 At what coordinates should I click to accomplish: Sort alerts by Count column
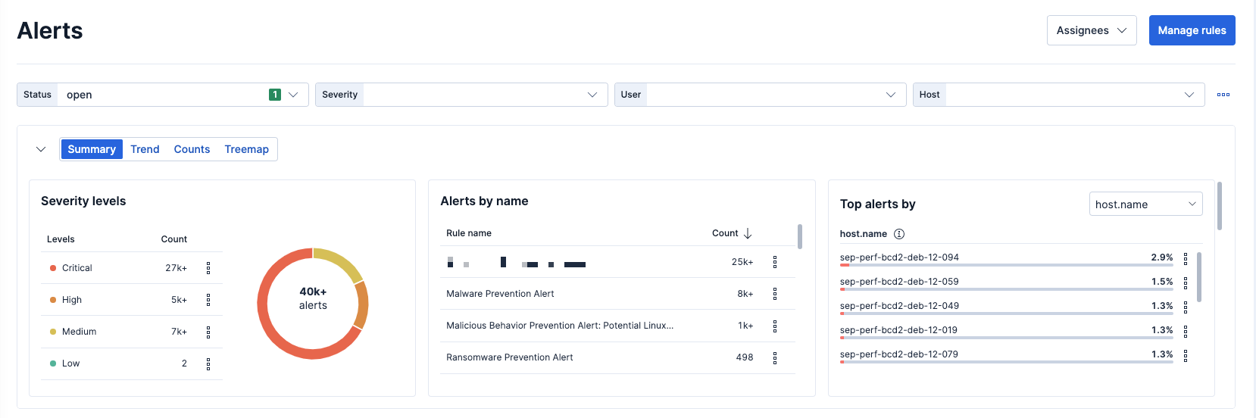pos(732,233)
